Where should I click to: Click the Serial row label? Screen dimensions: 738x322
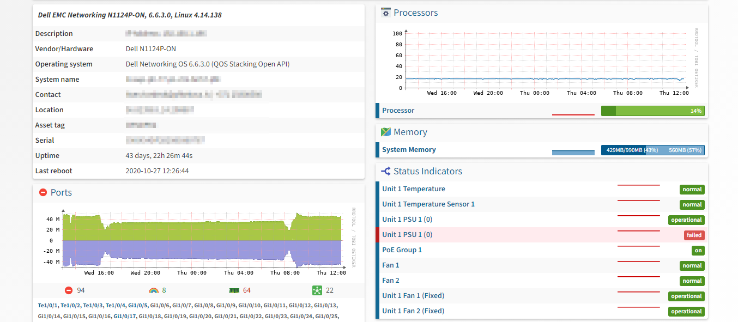click(45, 140)
